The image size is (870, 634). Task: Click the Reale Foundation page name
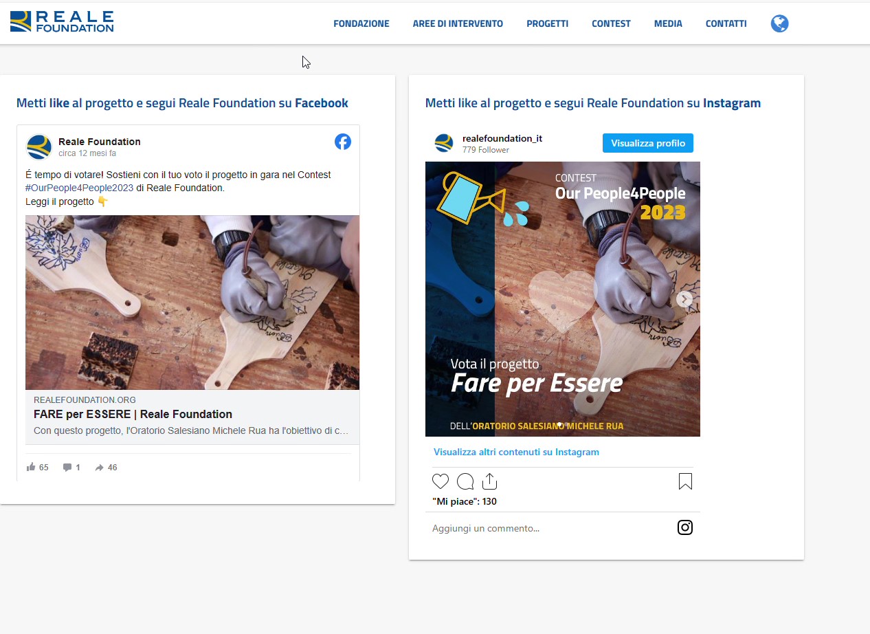pyautogui.click(x=100, y=142)
